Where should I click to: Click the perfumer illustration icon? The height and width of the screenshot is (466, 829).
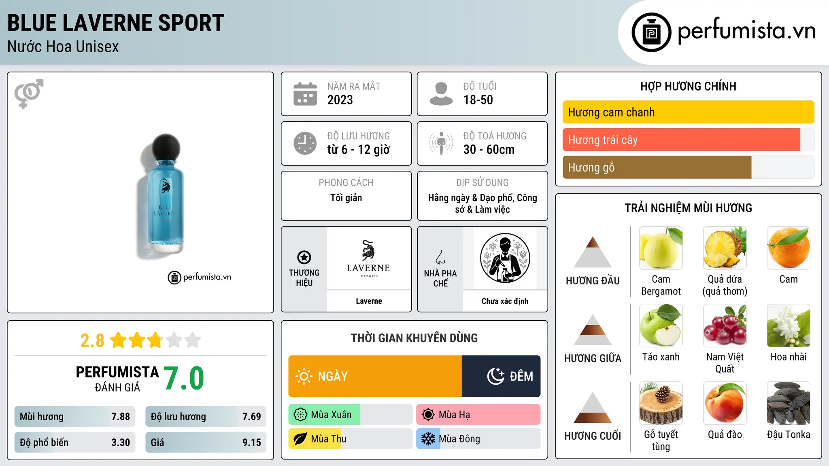tap(505, 258)
